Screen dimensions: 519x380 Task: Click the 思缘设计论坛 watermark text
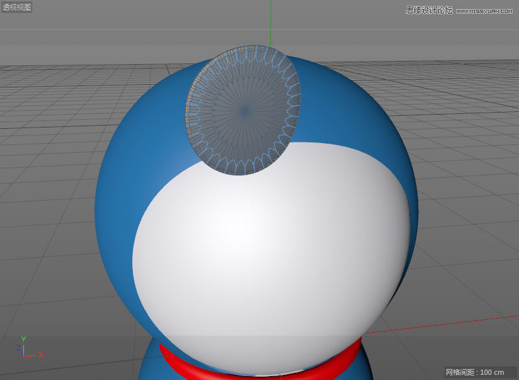point(429,10)
